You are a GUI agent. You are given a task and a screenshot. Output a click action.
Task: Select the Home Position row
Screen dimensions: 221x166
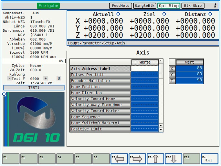point(100,87)
